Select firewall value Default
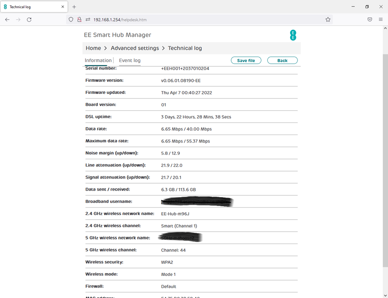388x298 pixels. [169, 287]
